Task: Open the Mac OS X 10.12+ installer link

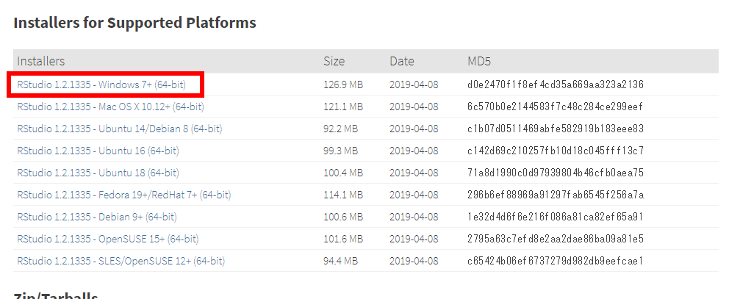Action: pyautogui.click(x=110, y=107)
